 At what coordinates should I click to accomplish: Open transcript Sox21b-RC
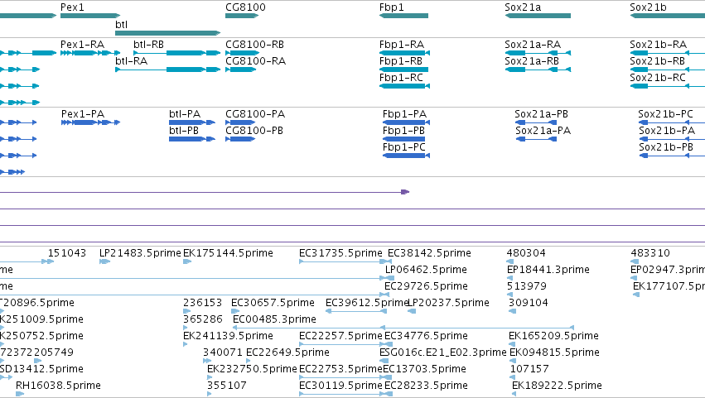657,77
